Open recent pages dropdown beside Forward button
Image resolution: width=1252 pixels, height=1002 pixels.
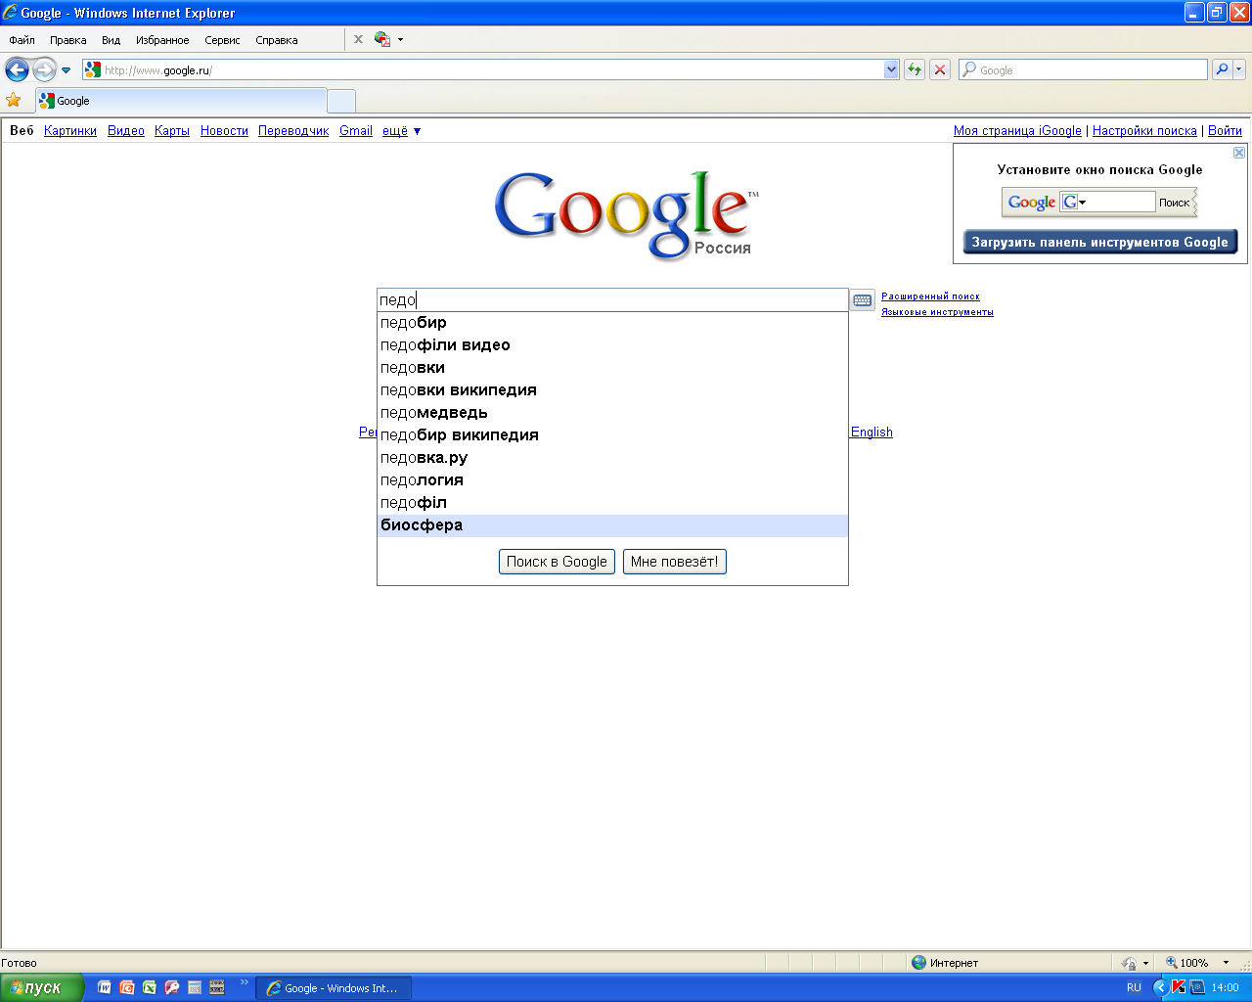(66, 70)
